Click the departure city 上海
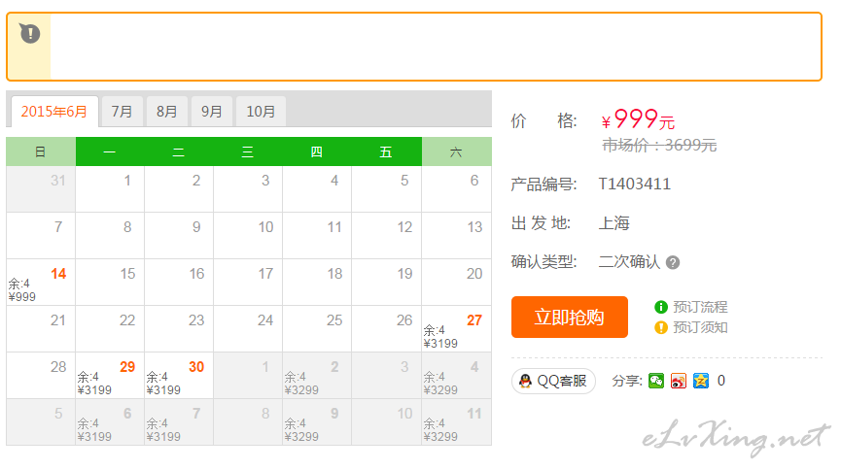The image size is (841, 470). [x=614, y=223]
